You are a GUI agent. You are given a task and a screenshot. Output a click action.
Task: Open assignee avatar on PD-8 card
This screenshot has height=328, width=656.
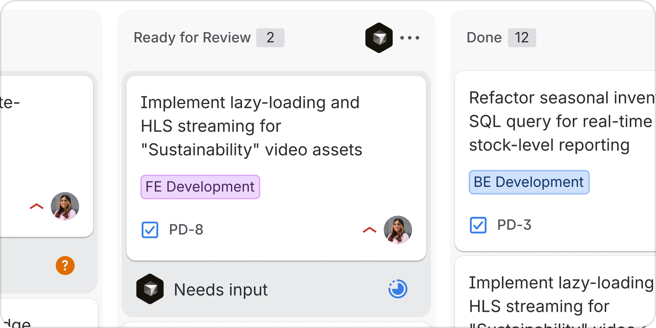[x=398, y=230]
